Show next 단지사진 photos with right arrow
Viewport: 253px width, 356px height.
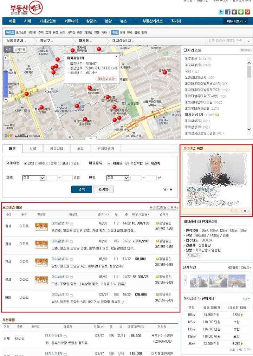248,281
